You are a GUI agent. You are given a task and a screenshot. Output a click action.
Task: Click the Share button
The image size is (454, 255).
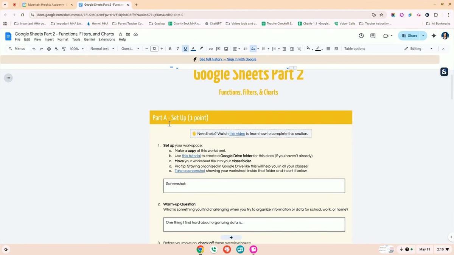pyautogui.click(x=409, y=36)
